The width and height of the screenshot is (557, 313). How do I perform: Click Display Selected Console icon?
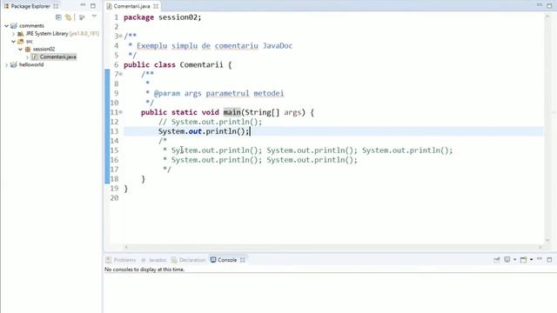[507, 260]
